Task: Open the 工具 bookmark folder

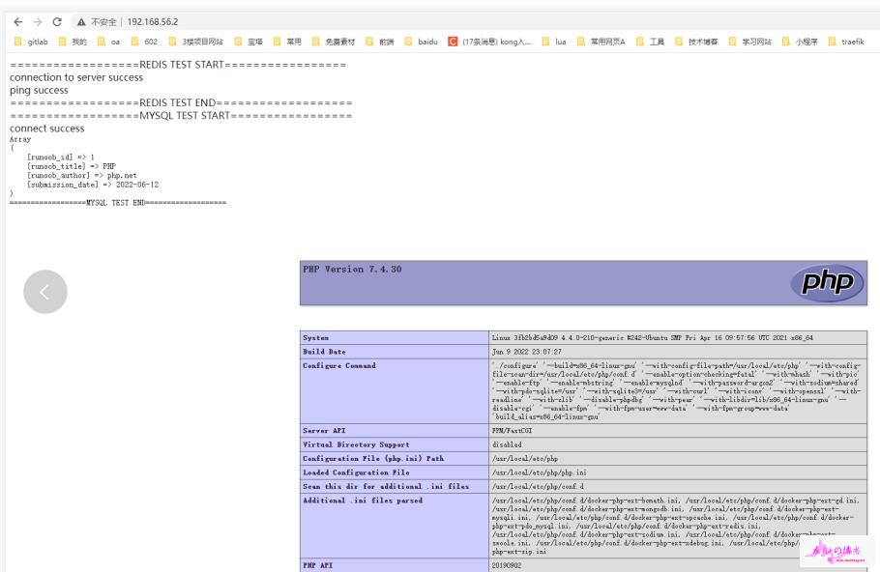Action: coord(651,42)
